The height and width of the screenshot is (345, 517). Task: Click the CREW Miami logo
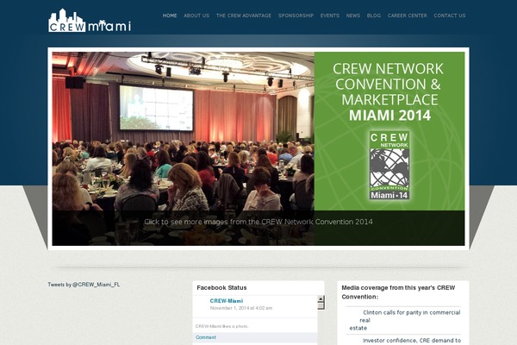(x=90, y=21)
